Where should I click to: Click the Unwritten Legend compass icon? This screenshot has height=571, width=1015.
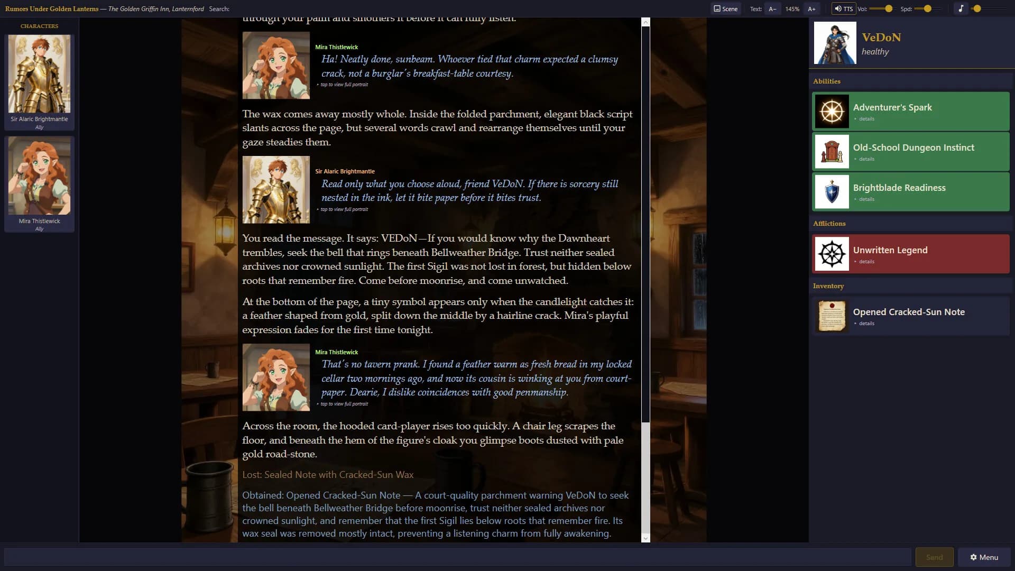point(832,254)
